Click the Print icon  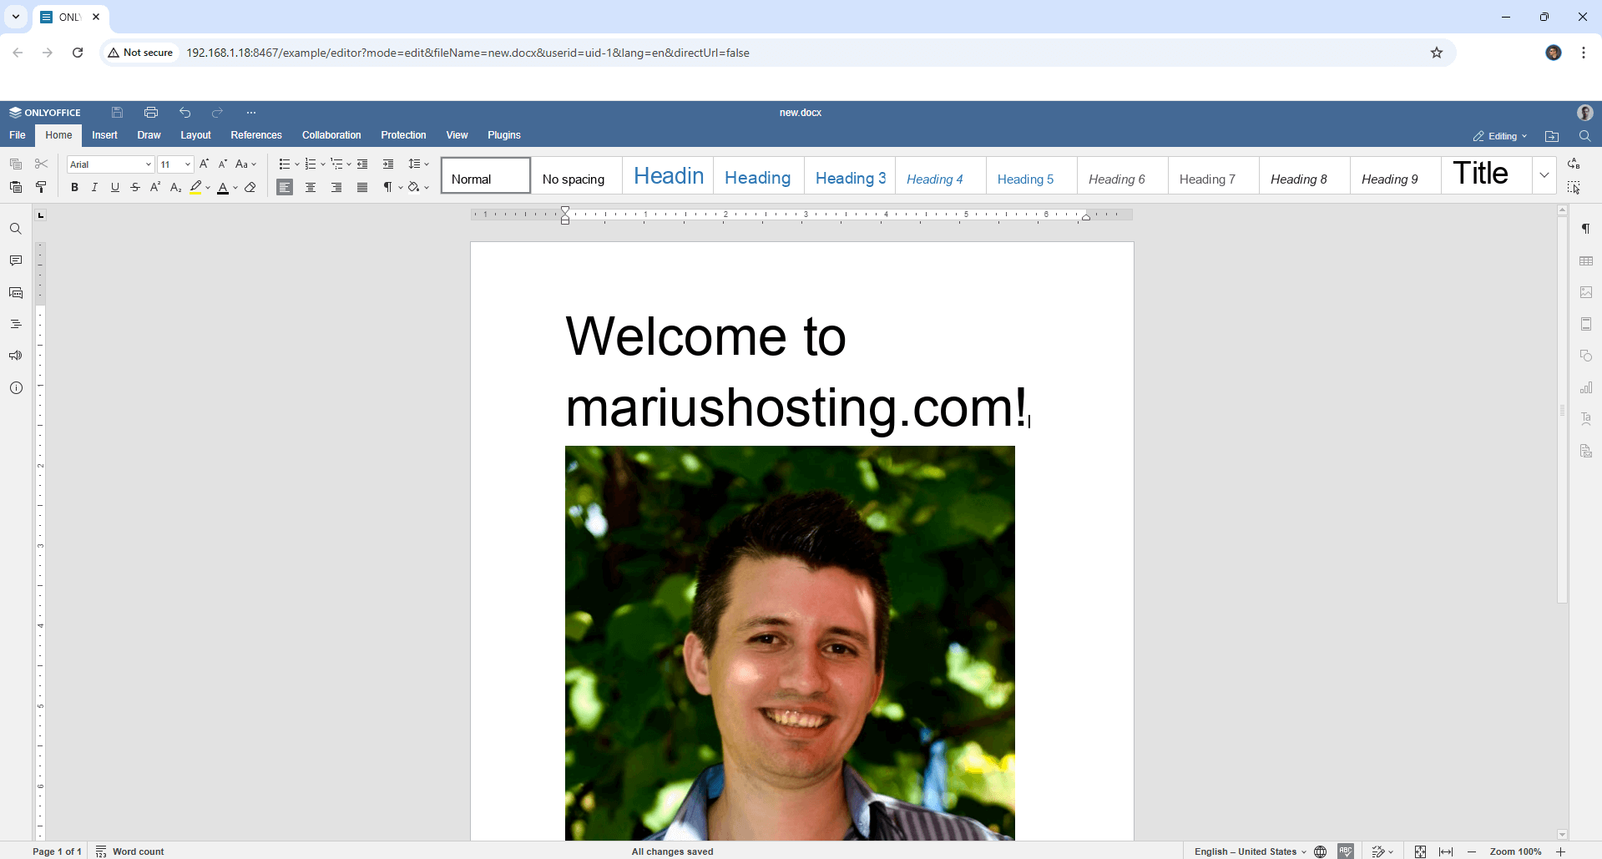(x=151, y=113)
